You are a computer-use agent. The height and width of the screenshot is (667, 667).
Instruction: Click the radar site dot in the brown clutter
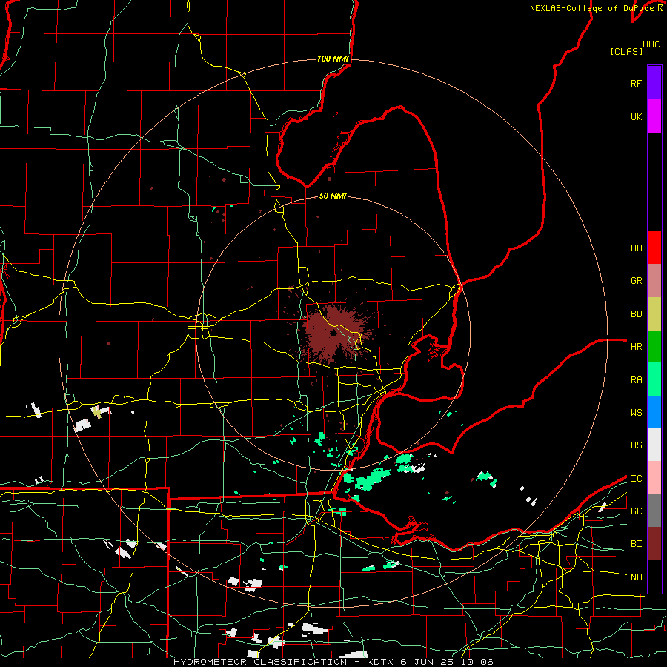point(333,333)
